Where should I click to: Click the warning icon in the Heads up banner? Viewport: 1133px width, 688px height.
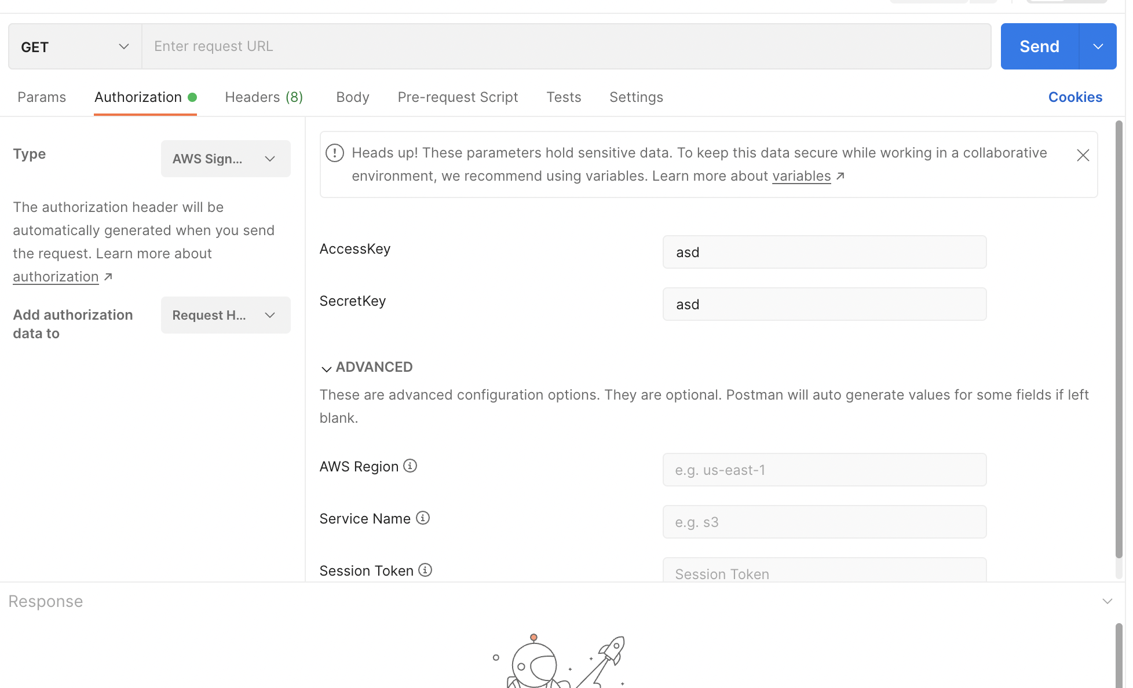click(335, 153)
